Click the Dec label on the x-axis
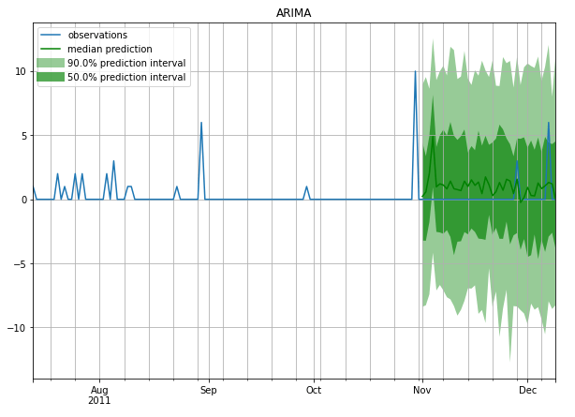 tap(527, 390)
